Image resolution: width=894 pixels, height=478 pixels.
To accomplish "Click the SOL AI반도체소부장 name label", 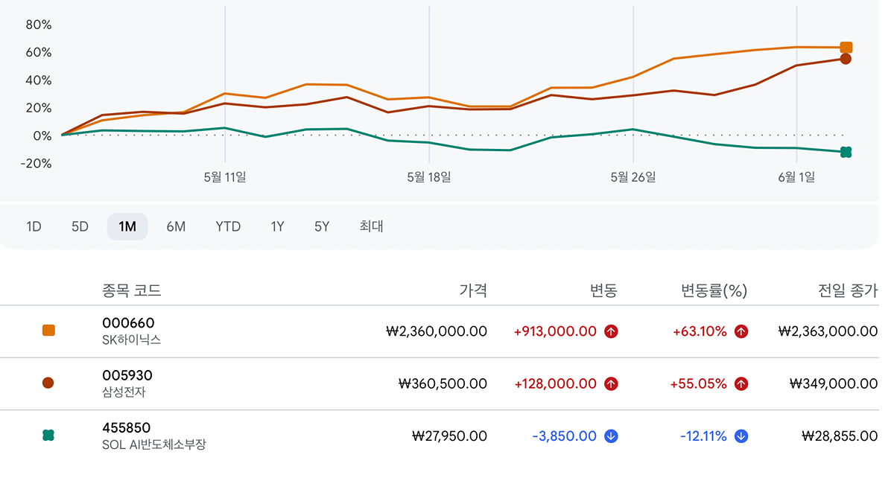I will [153, 444].
